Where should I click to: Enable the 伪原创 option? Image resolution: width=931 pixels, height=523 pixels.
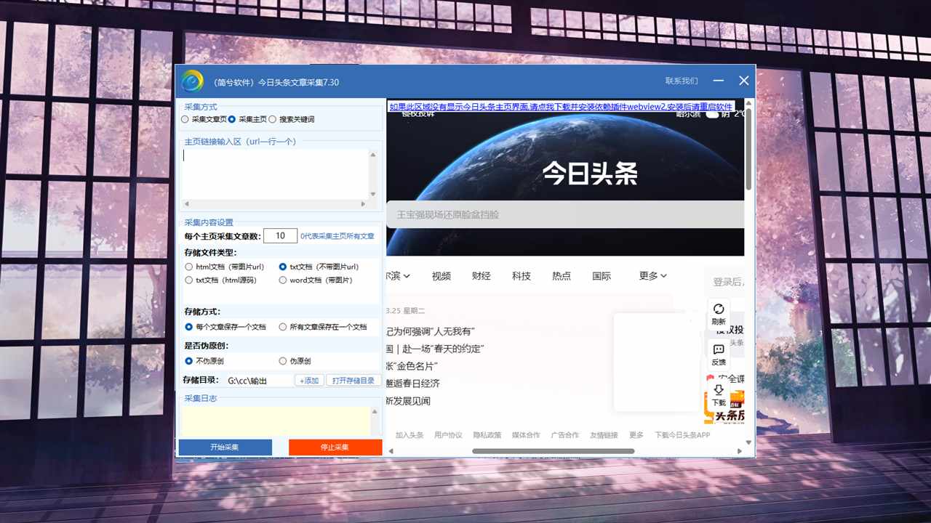pyautogui.click(x=283, y=361)
